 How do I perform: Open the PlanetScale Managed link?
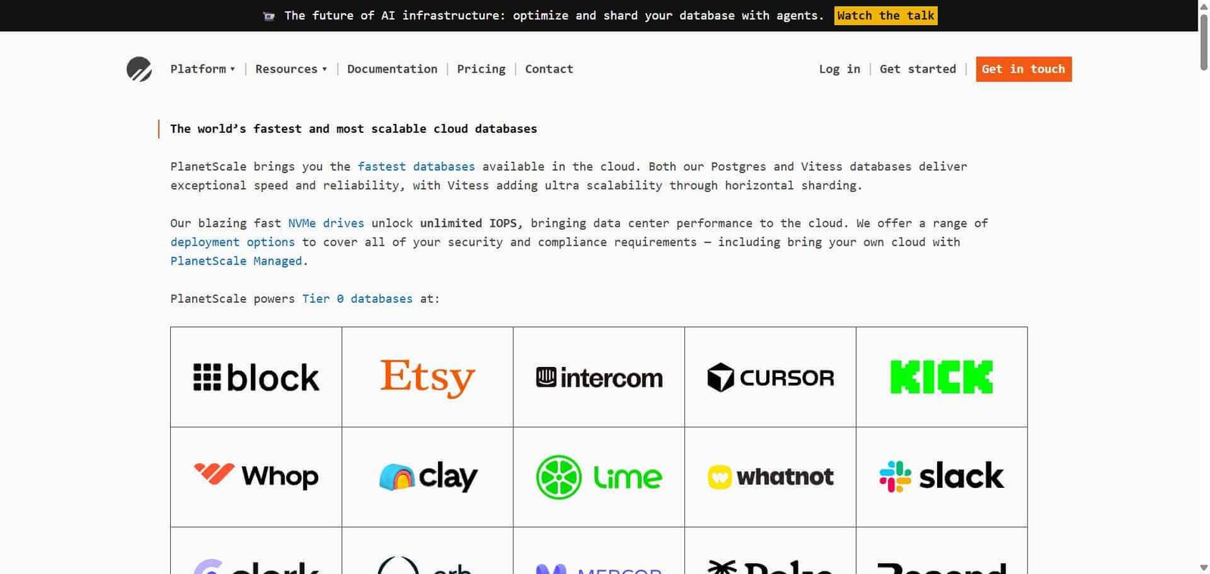click(x=236, y=261)
